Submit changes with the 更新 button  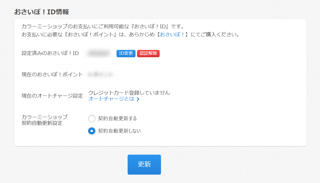coord(144,165)
